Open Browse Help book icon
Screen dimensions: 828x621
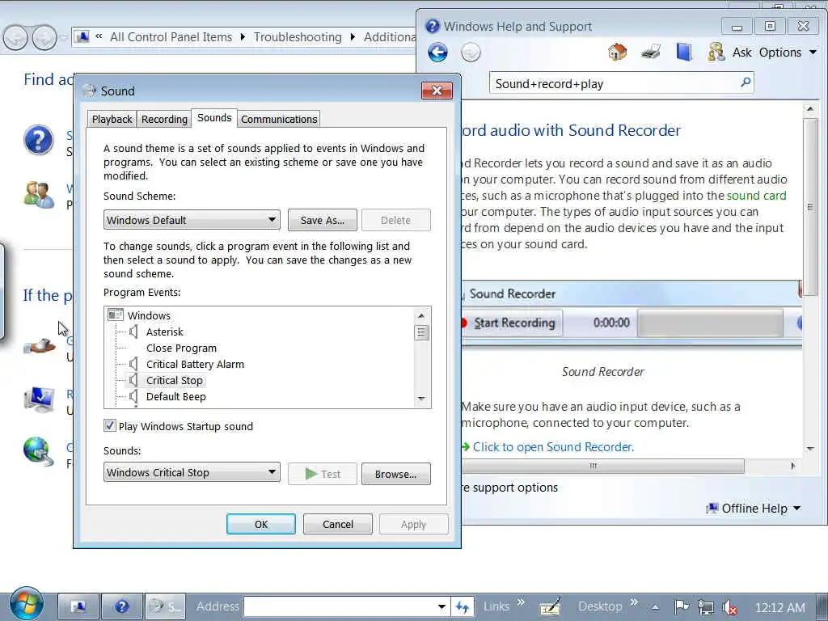tap(684, 52)
